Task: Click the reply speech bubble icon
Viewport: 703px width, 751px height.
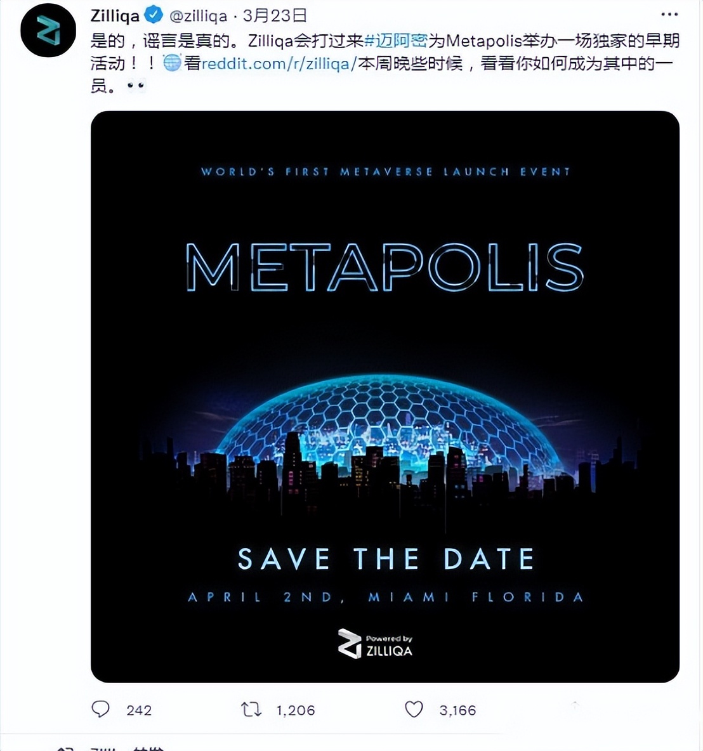Action: 101,709
